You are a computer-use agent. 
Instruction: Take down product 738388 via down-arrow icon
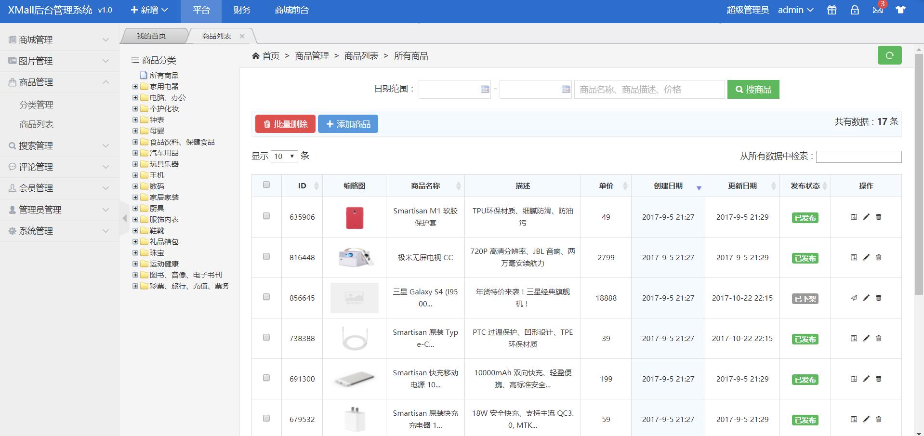[853, 338]
